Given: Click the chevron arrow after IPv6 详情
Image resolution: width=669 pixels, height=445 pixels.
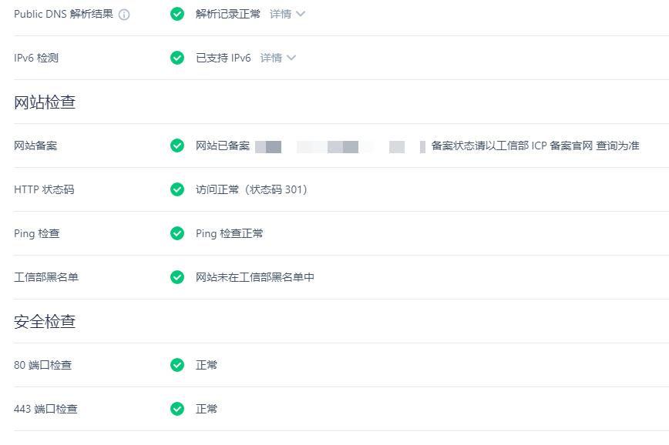Looking at the screenshot, I should tap(291, 58).
